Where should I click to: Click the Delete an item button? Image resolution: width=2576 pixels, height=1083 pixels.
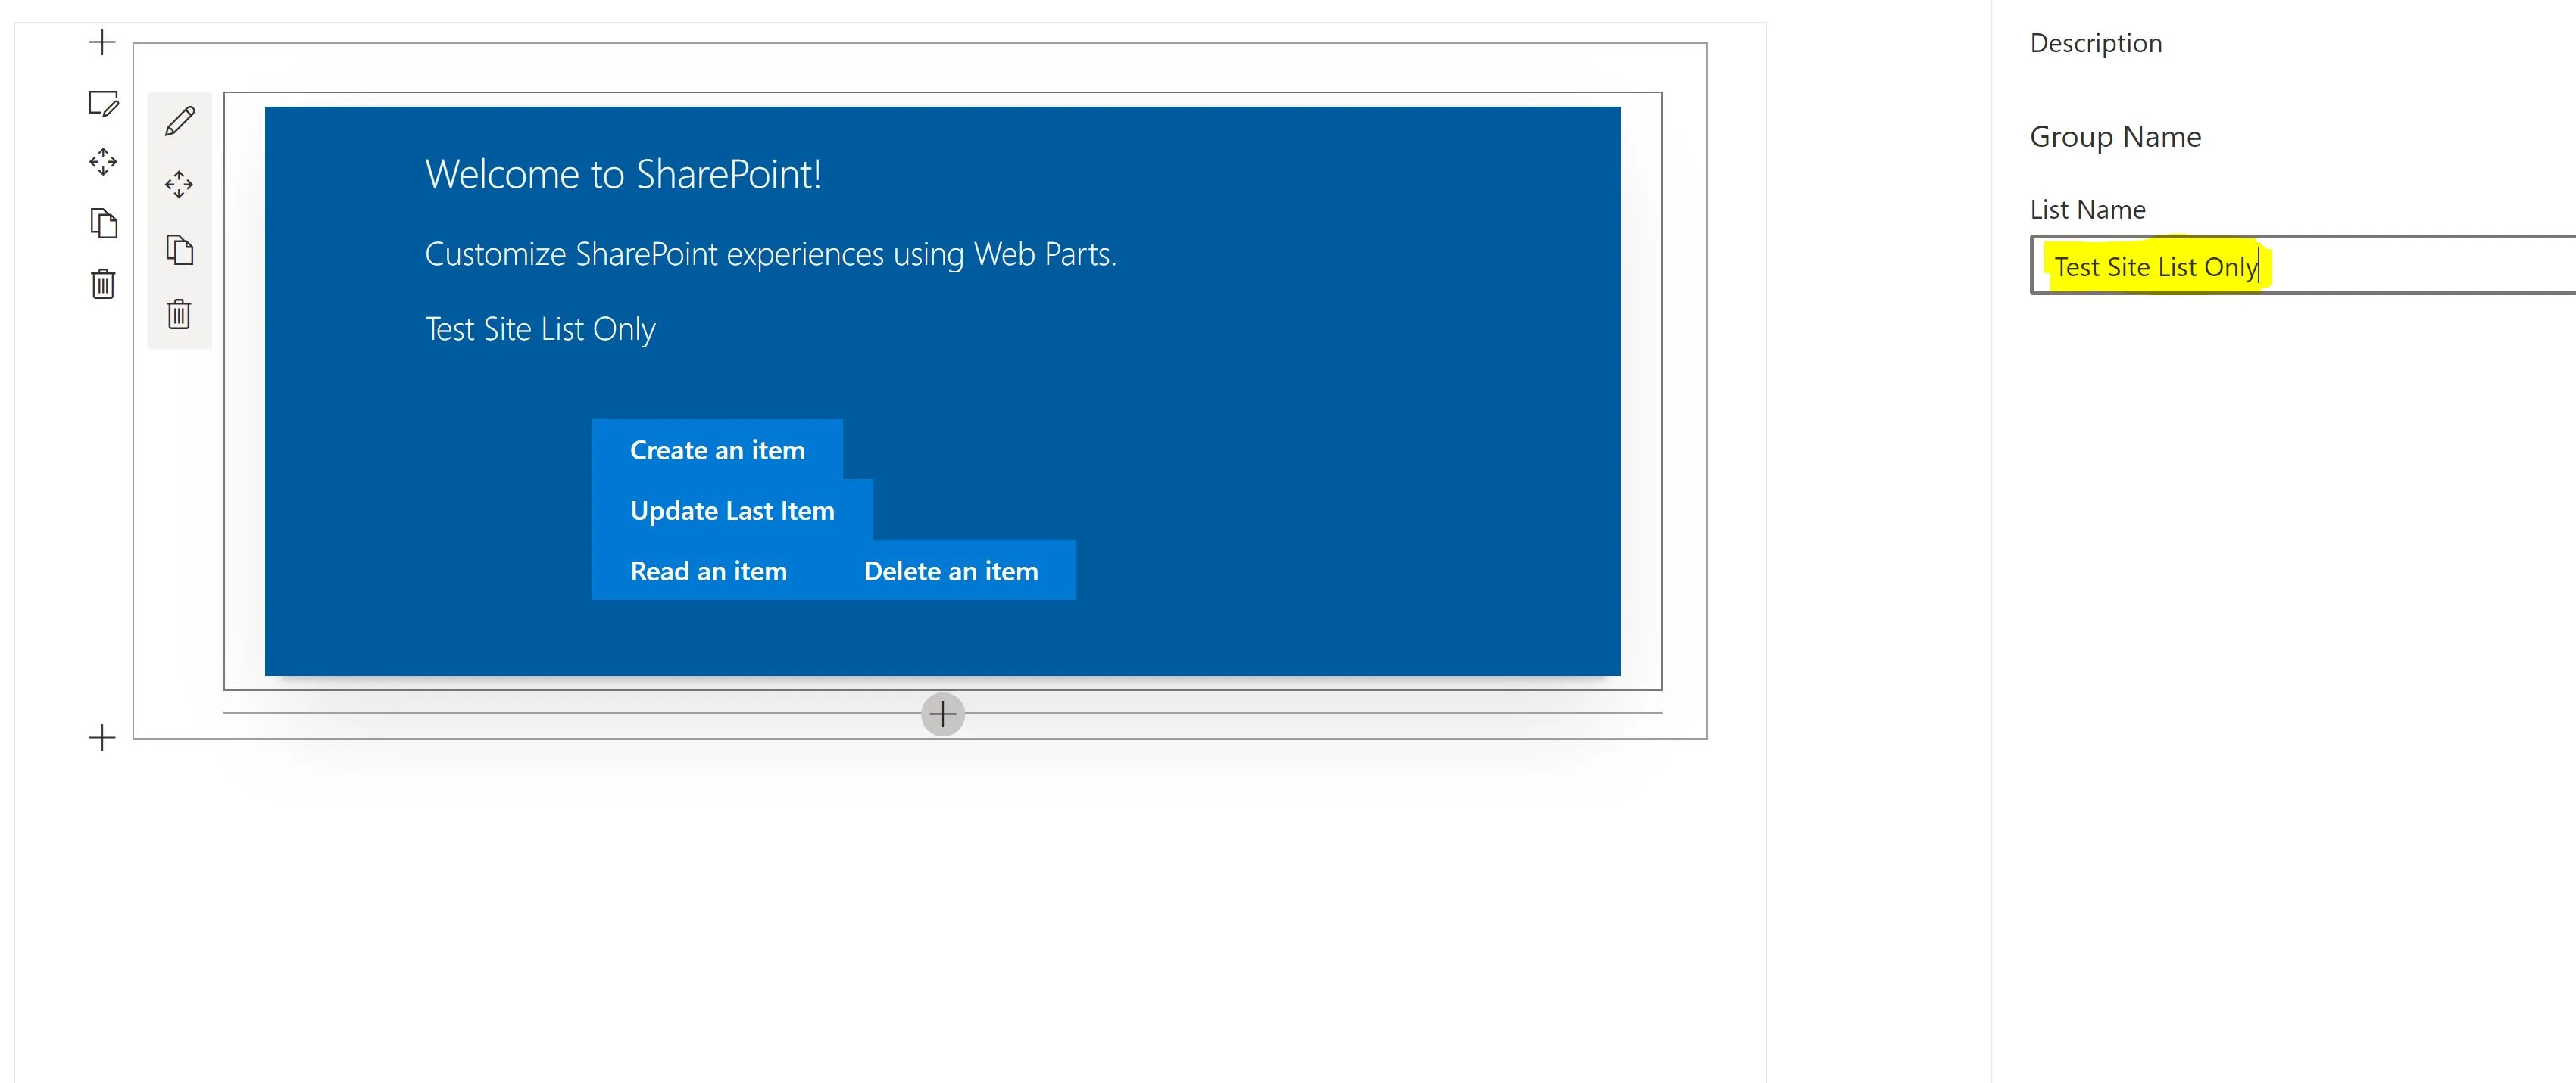coord(951,571)
